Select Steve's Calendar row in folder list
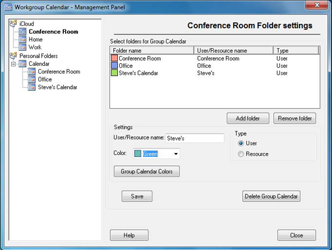Viewport: 332px width, 250px height. [x=215, y=73]
